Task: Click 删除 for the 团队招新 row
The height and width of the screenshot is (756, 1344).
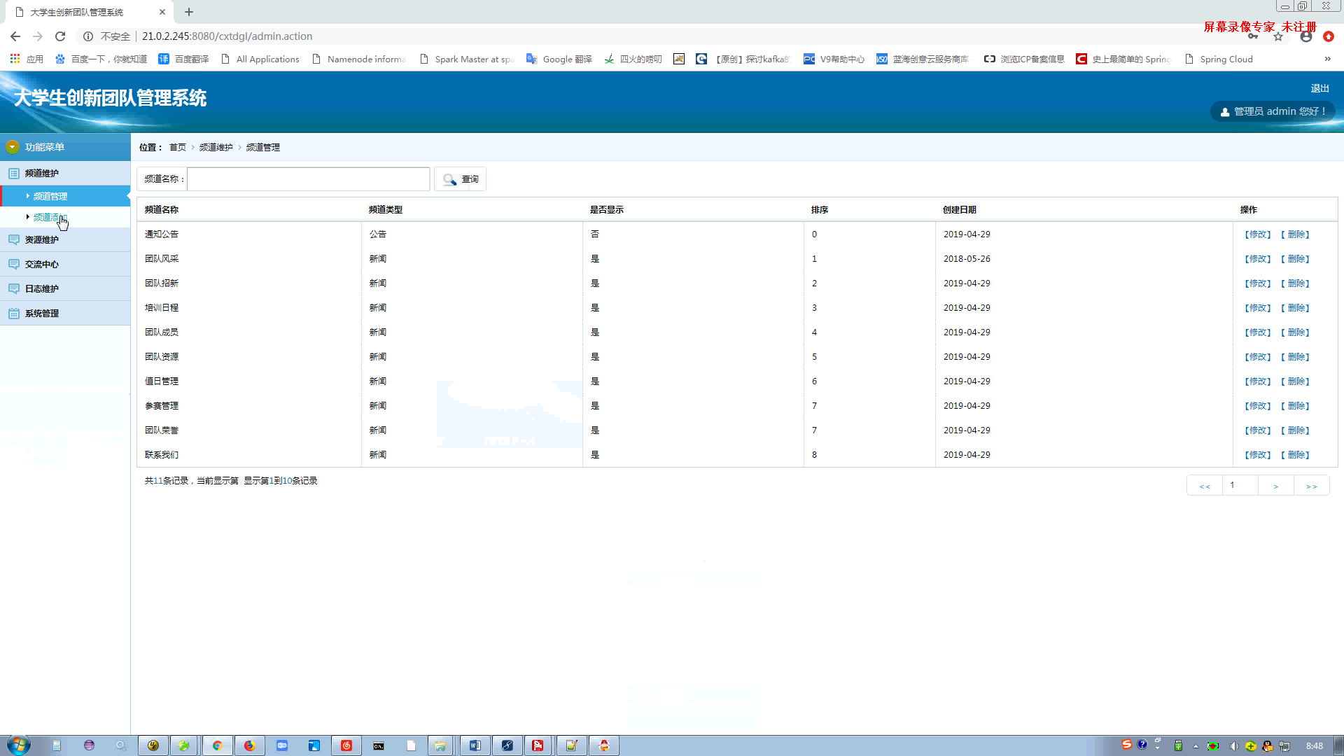Action: 1295,283
